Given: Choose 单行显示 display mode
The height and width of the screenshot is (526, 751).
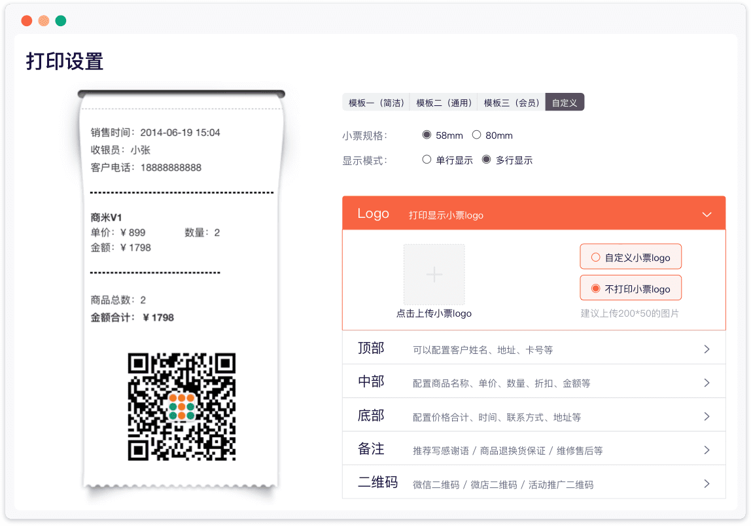Looking at the screenshot, I should (427, 160).
